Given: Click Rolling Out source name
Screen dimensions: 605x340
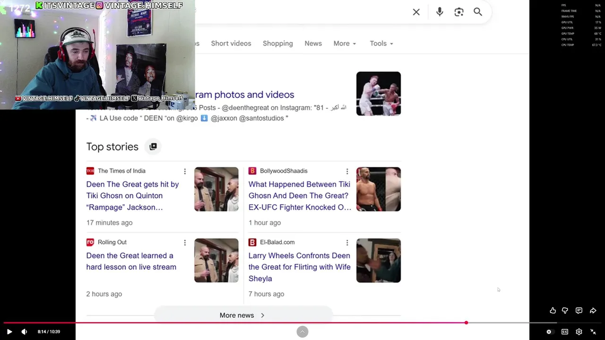Looking at the screenshot, I should pos(112,242).
